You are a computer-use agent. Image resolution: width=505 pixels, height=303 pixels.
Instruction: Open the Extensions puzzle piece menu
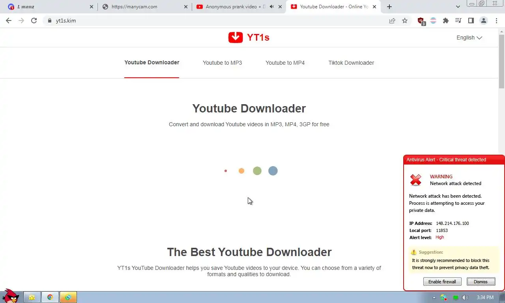pyautogui.click(x=446, y=21)
